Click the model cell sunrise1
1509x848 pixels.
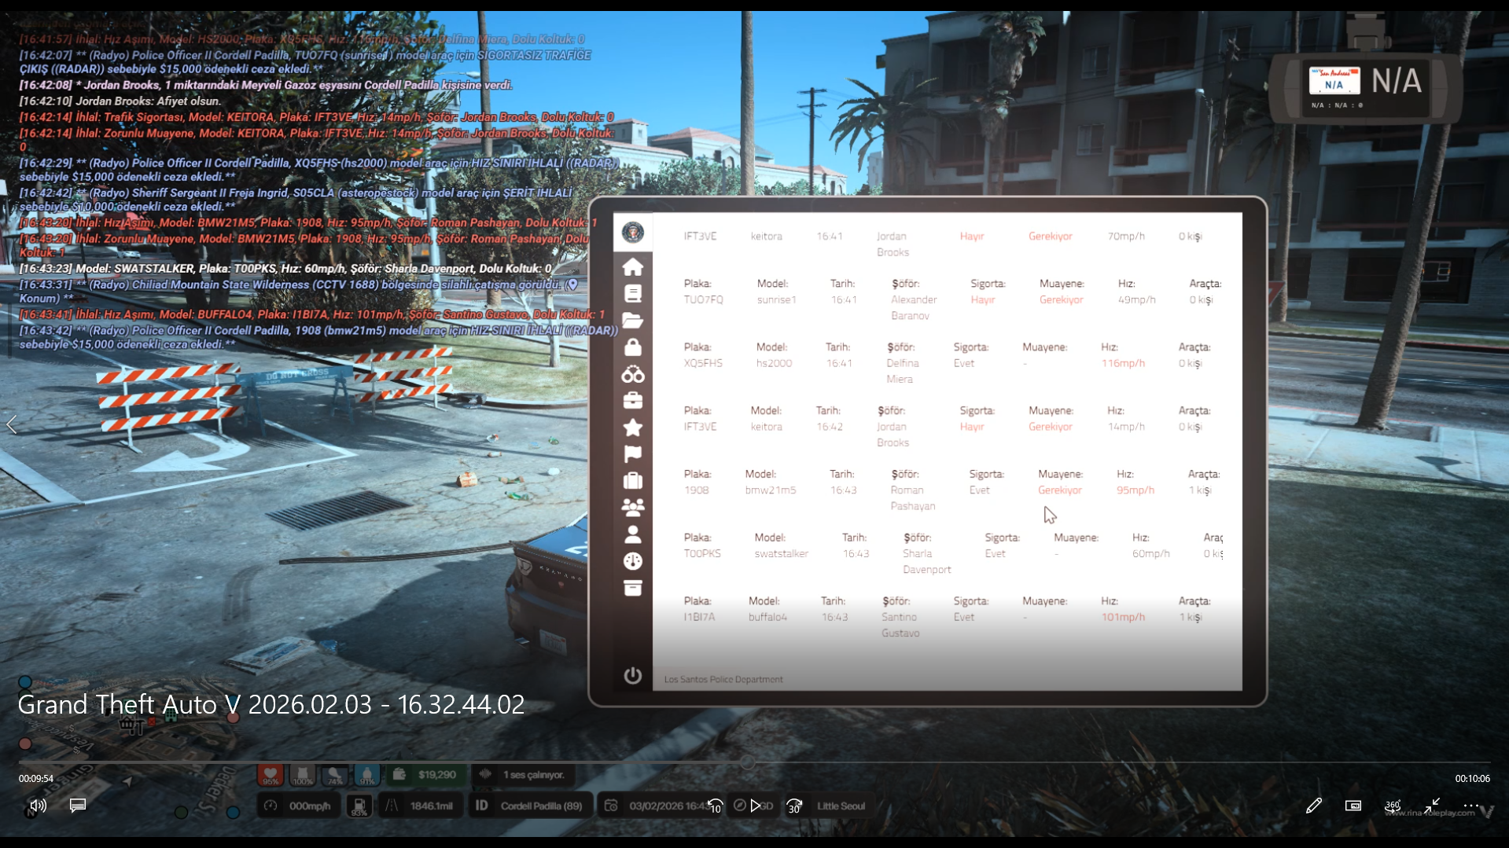click(776, 299)
